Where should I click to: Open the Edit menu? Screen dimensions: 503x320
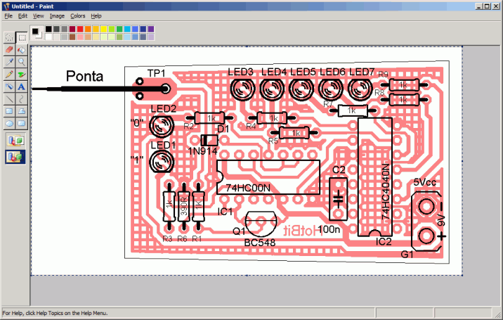(x=22, y=15)
